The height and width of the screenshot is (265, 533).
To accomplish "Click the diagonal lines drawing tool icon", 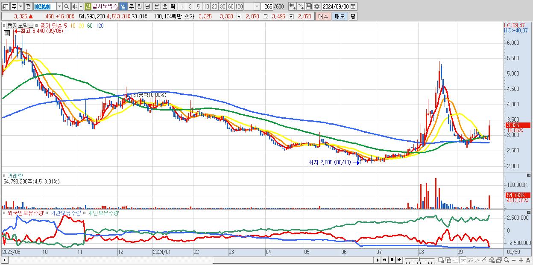I will (484, 260).
